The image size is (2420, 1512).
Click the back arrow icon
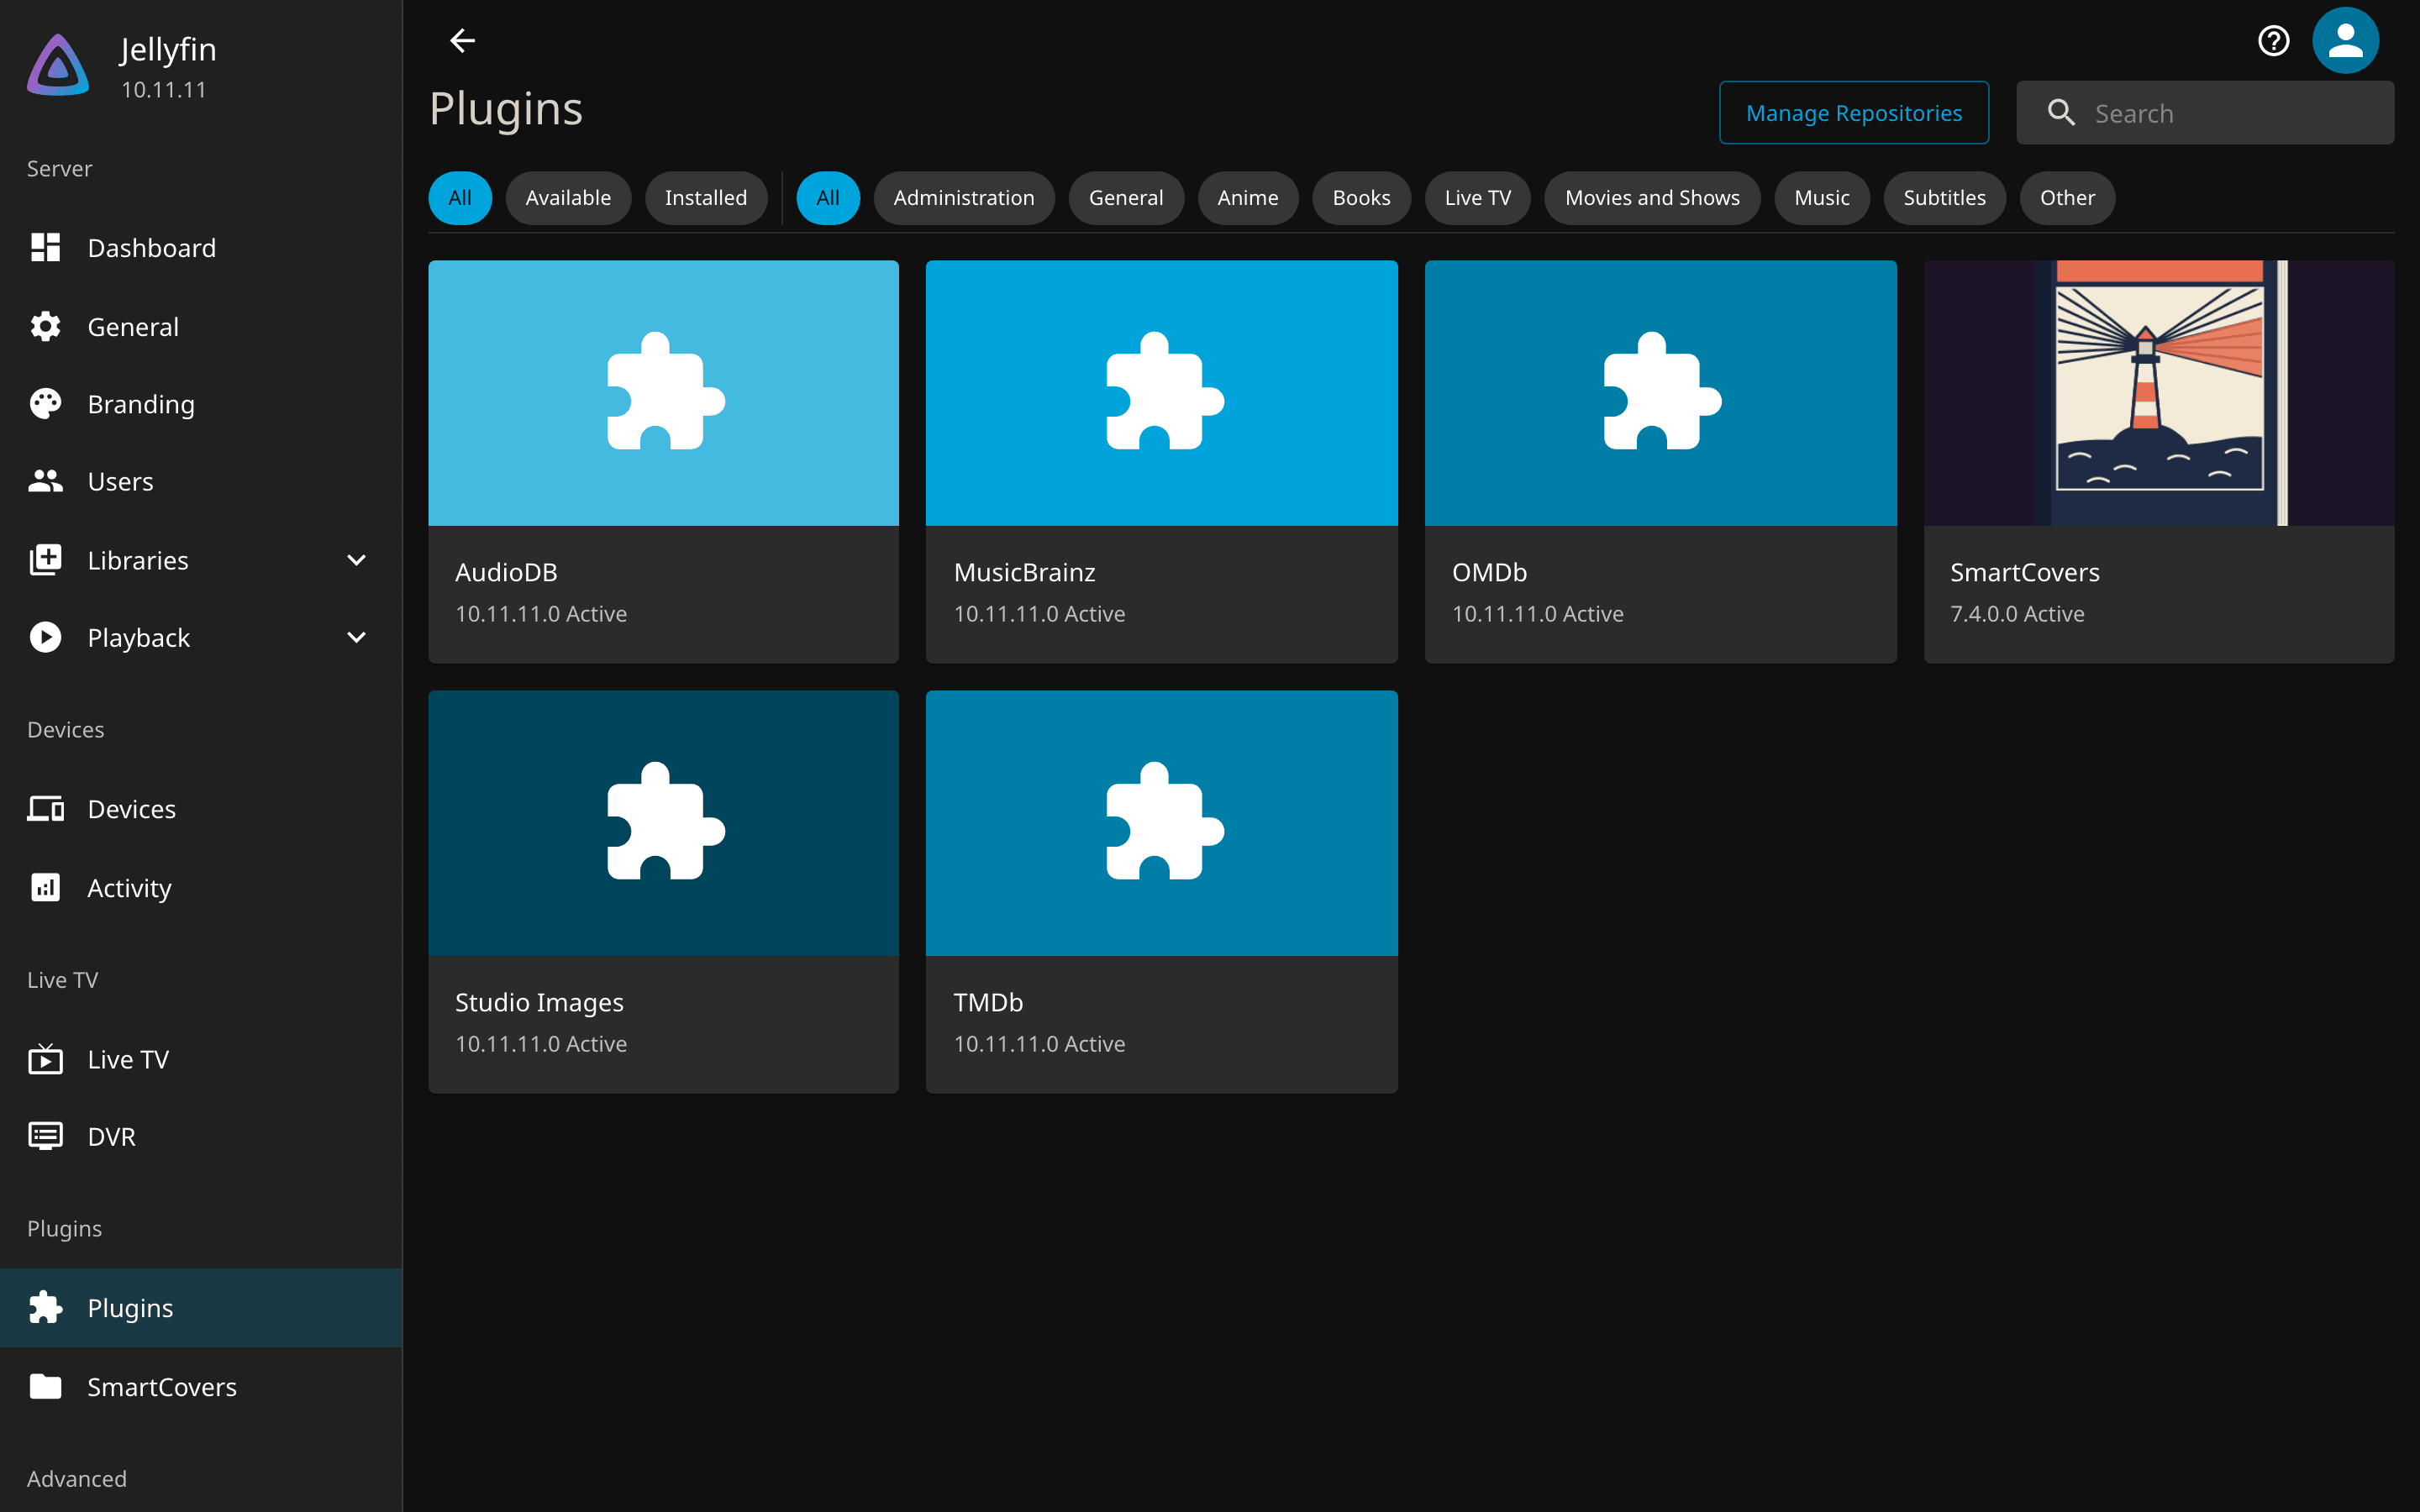[462, 41]
